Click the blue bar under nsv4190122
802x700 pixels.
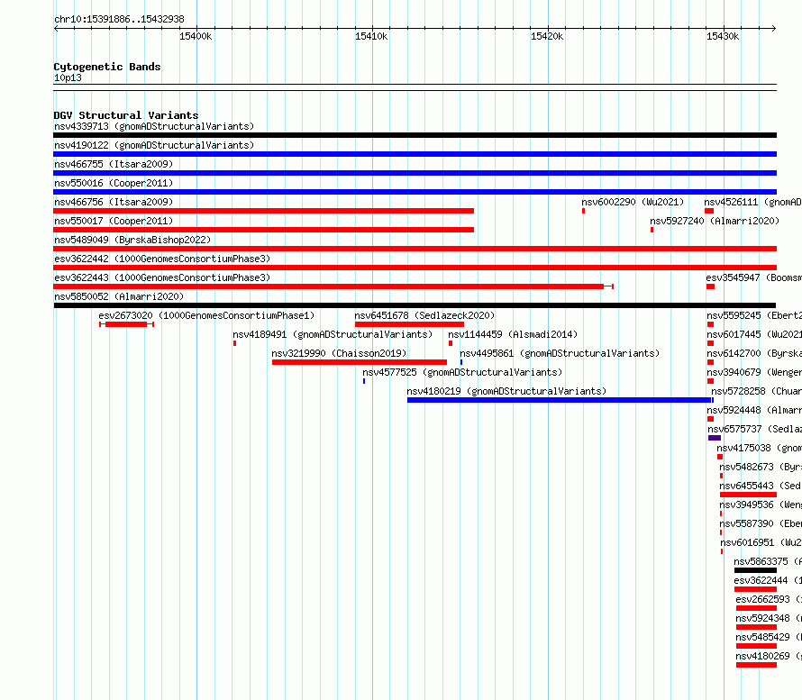click(415, 154)
